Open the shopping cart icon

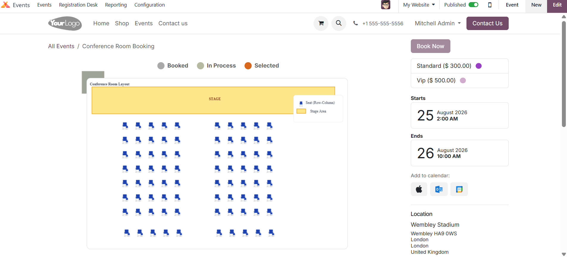point(321,23)
